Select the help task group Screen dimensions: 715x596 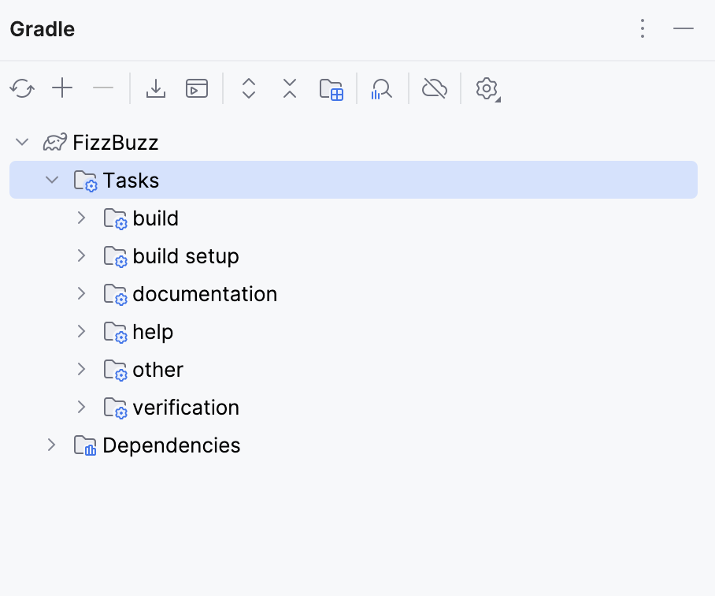(x=154, y=331)
